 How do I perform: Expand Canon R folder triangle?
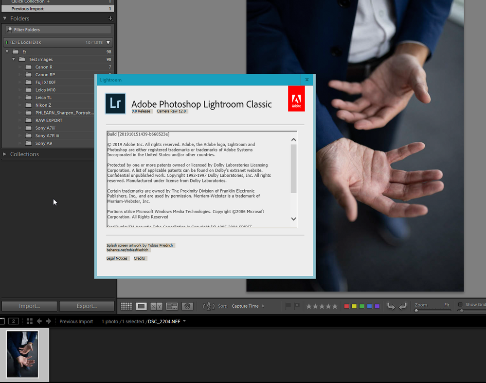point(20,67)
